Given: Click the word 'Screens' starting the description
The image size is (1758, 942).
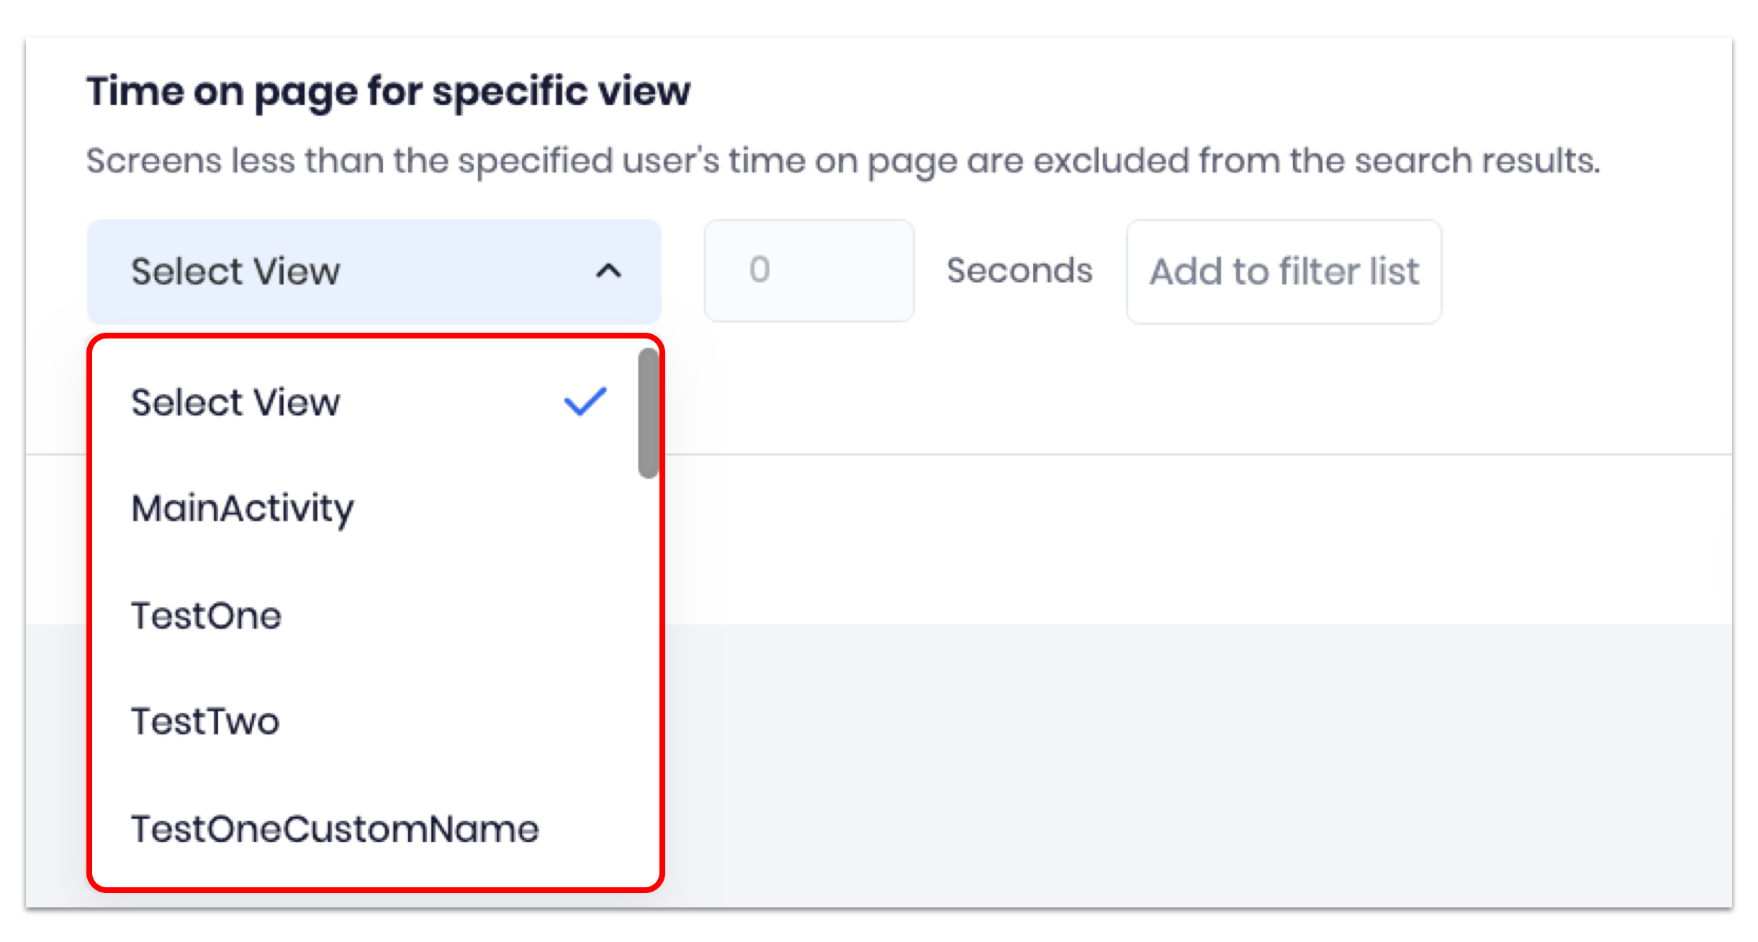Looking at the screenshot, I should (x=153, y=160).
